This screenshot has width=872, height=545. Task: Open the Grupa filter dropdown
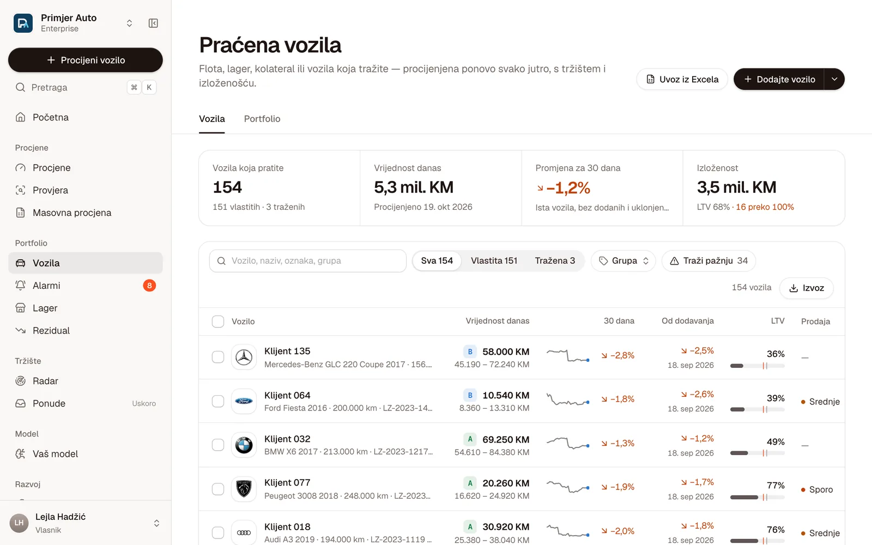click(x=623, y=261)
